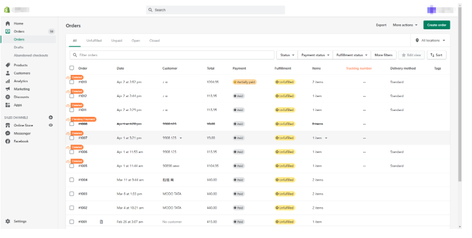Open Settings gear in sidebar
Image resolution: width=472 pixels, height=238 pixels.
click(8, 221)
